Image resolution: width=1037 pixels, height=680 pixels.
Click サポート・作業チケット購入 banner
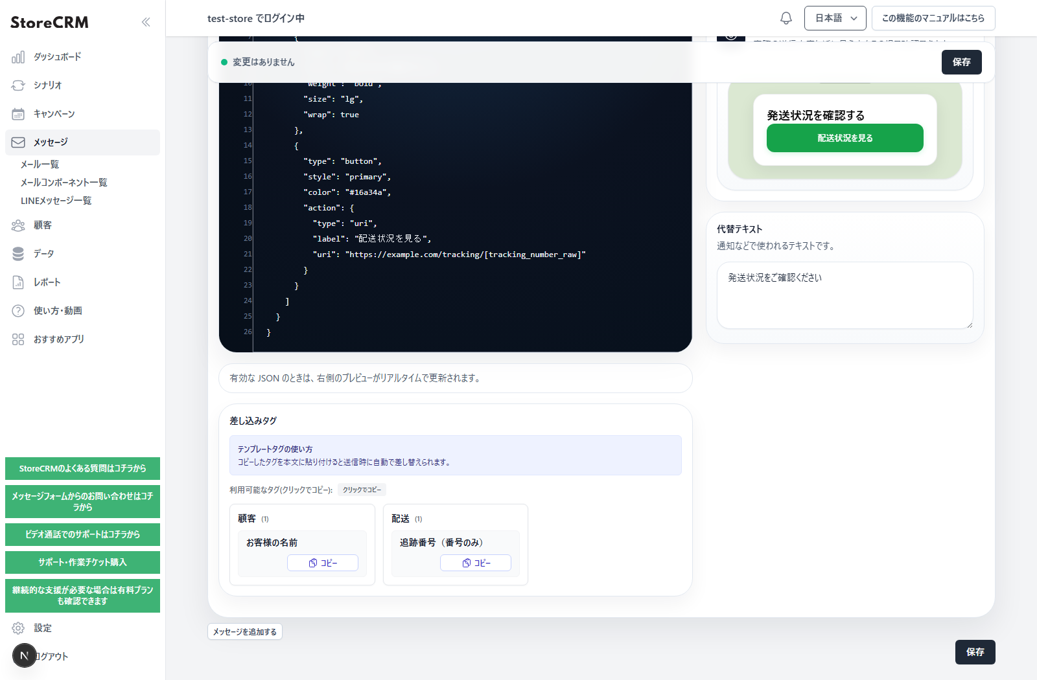coord(82,562)
